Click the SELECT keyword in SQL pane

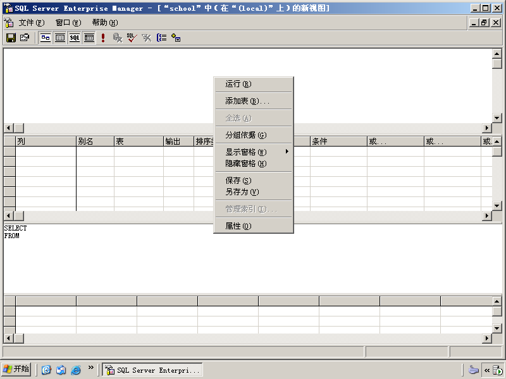[x=15, y=228]
